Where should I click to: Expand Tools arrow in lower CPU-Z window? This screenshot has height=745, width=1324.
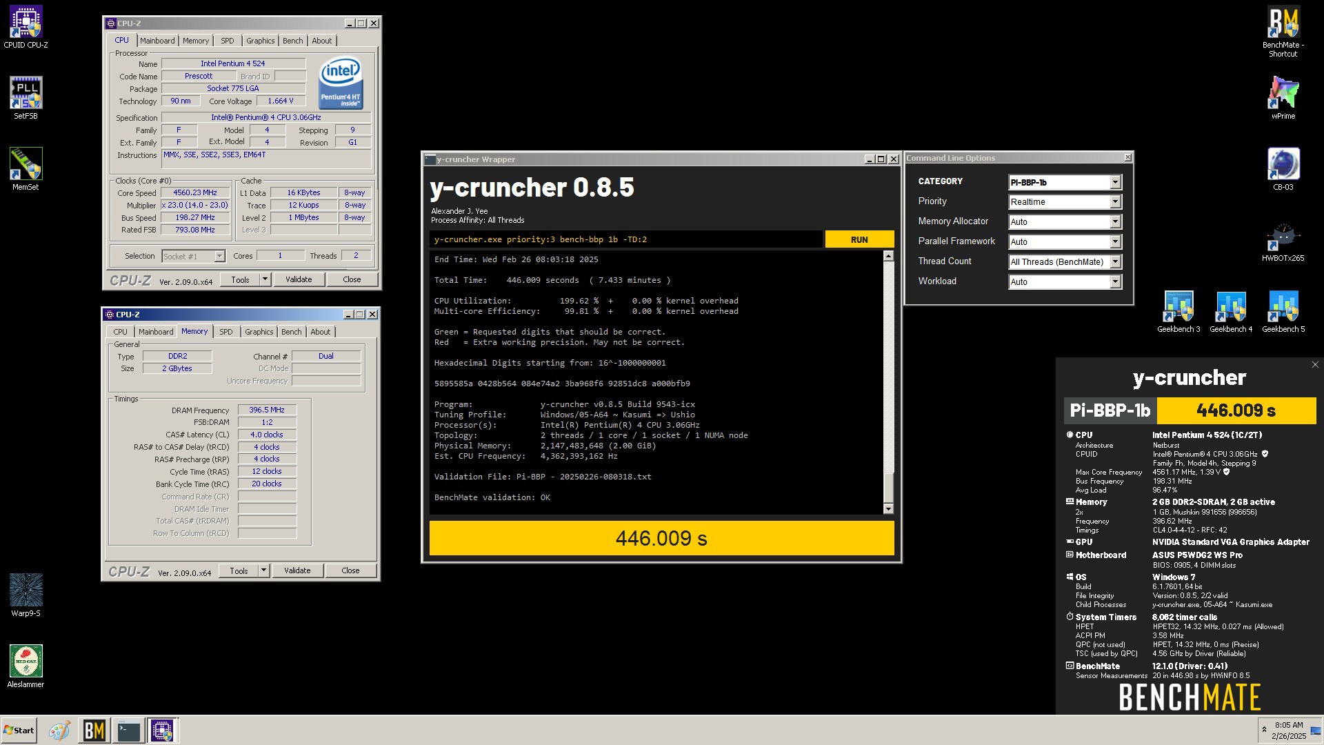click(263, 570)
